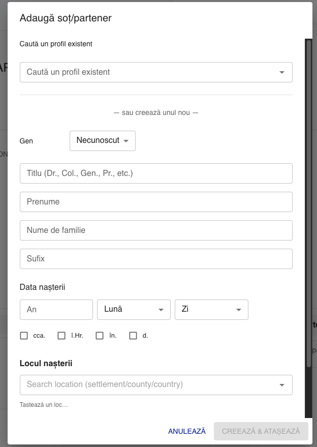Viewport: 317px width, 447px height.
Task: Click the Sufix text field
Action: tap(156, 259)
